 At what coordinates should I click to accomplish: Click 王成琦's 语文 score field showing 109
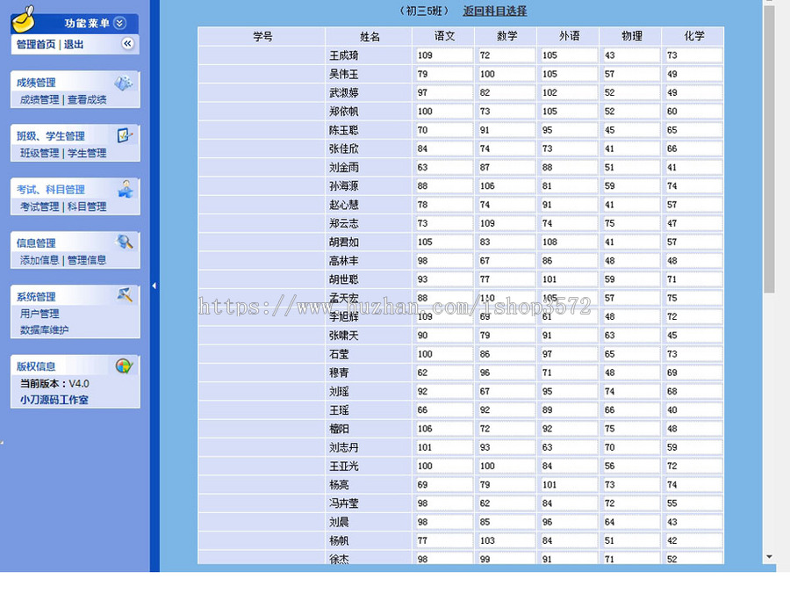tap(443, 56)
